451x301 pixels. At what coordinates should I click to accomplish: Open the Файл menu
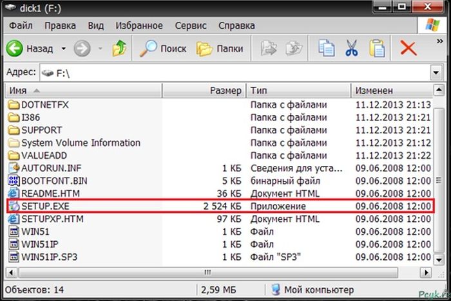coord(21,26)
